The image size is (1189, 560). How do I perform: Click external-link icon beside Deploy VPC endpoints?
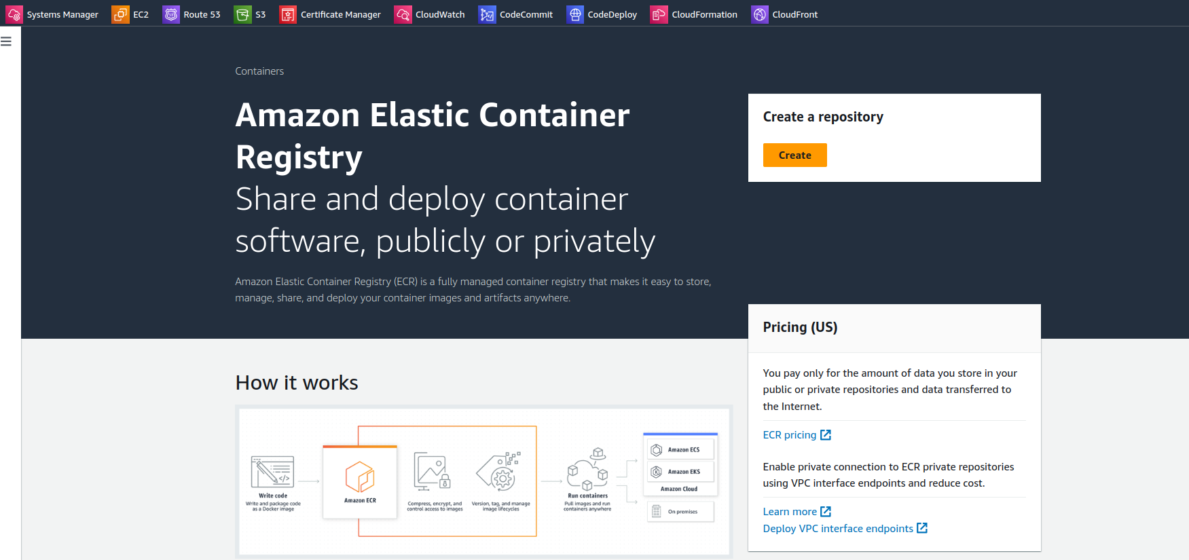tap(922, 528)
